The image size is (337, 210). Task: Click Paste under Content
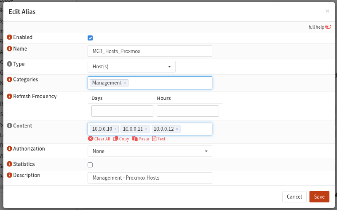click(141, 139)
